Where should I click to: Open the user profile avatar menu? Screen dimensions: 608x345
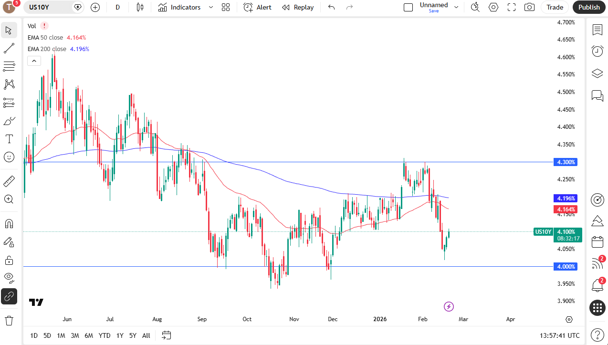[x=10, y=7]
